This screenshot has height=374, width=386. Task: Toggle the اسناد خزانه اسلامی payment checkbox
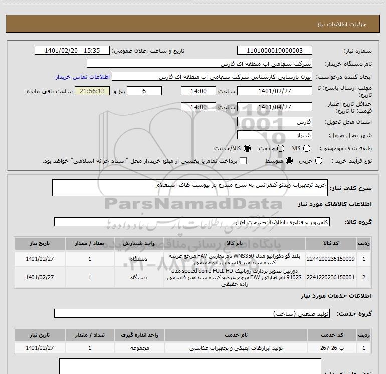[243, 161]
